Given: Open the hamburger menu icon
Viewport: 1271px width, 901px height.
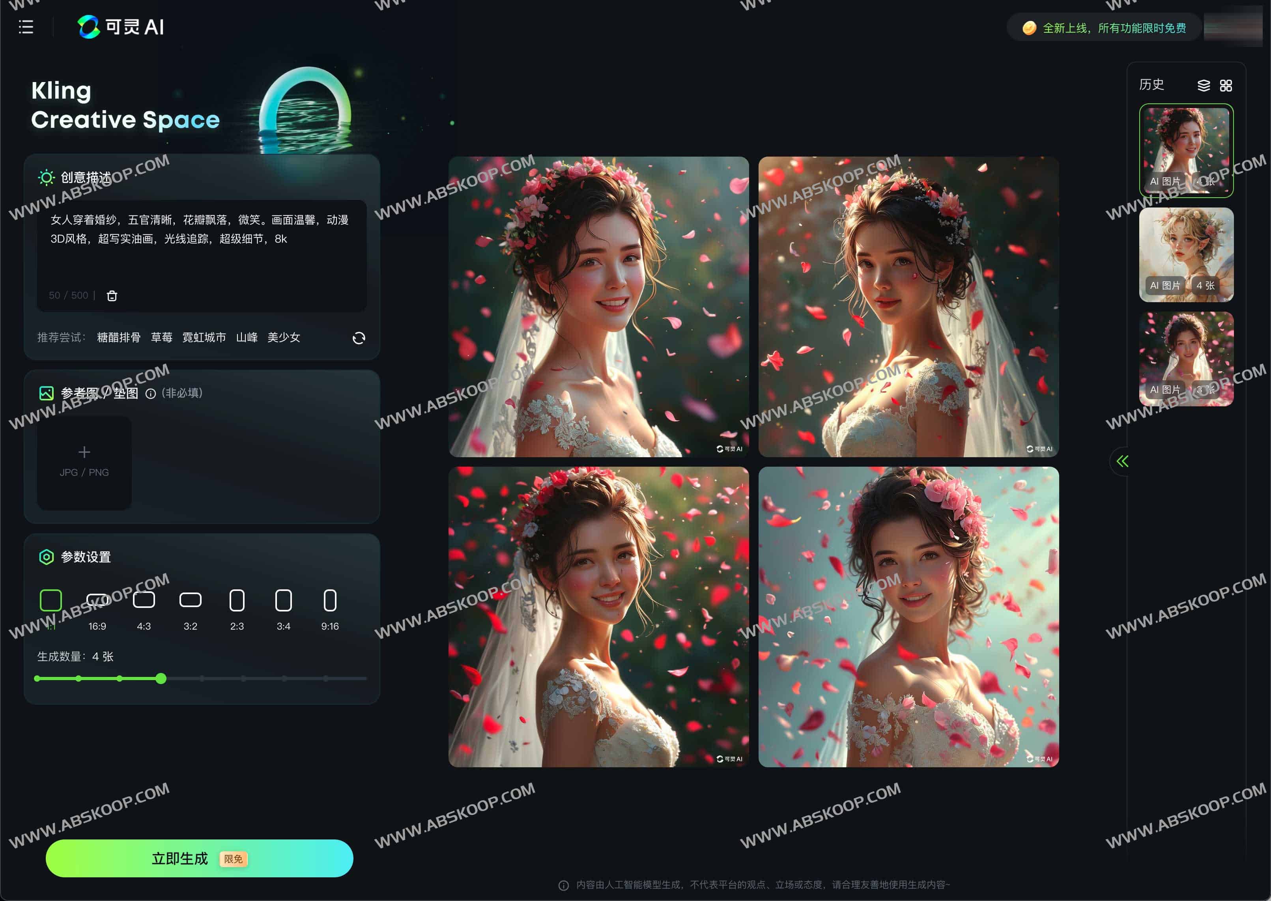Looking at the screenshot, I should click(26, 27).
